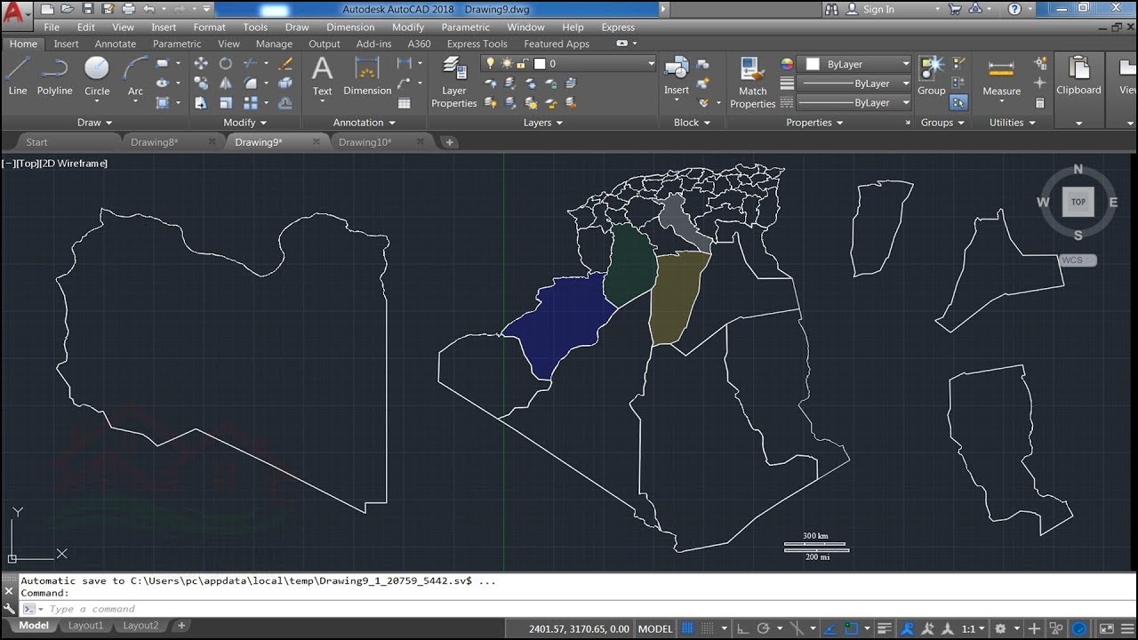Click the object color wheel icon
Viewport: 1138px width, 640px height.
coord(787,64)
